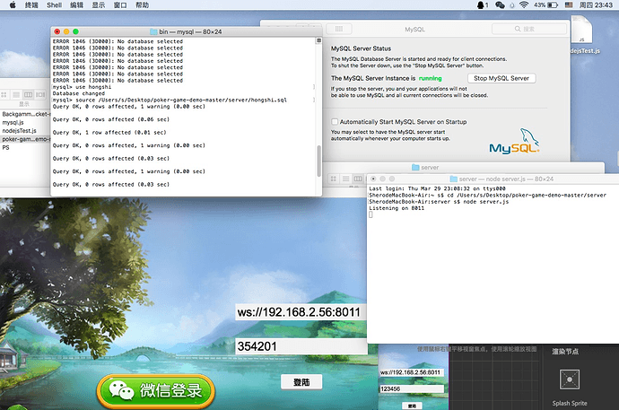Switch left Finder to list view
The width and height of the screenshot is (619, 410).
(x=16, y=95)
